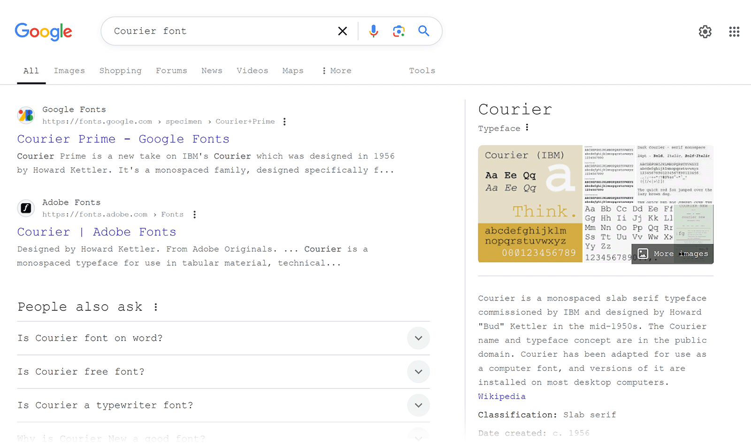Open options menu for Courier Prime result
The width and height of the screenshot is (751, 446).
[285, 121]
